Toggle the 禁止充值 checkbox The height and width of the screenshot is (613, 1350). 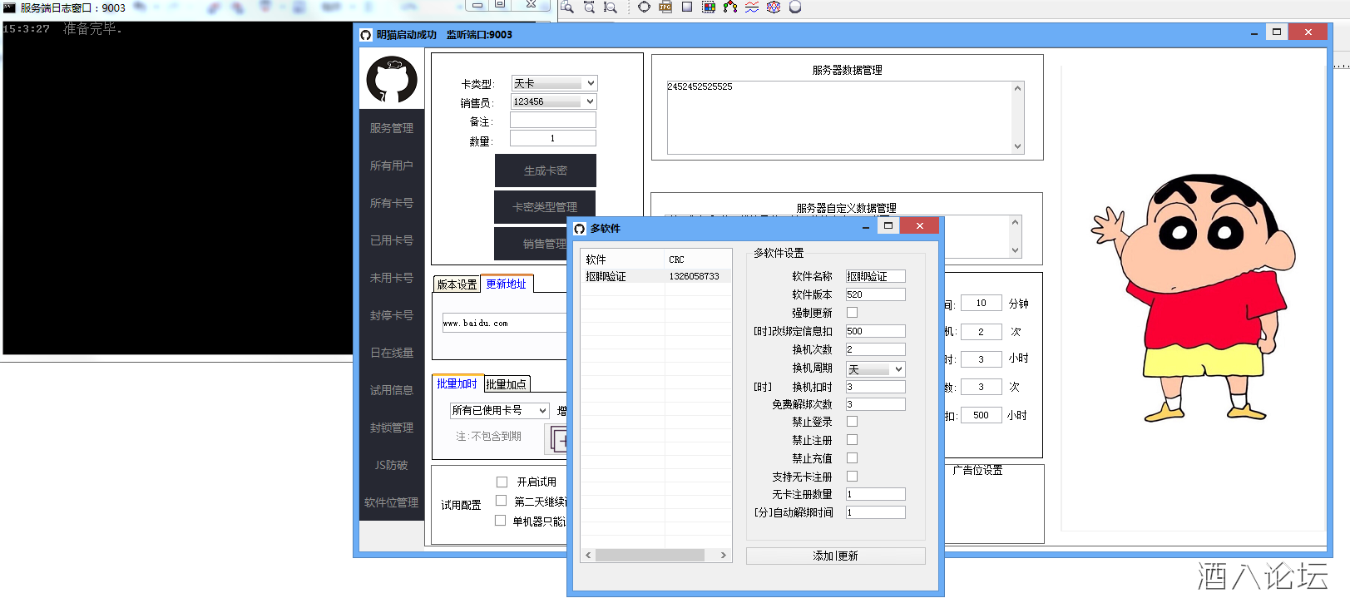click(x=852, y=458)
